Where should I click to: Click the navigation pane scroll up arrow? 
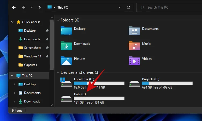click(x=52, y=17)
